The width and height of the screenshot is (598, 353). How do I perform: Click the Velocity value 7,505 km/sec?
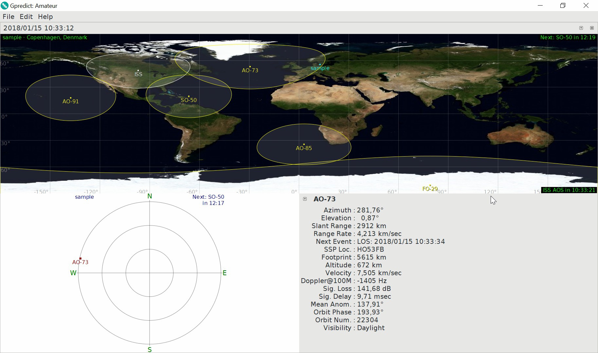(379, 273)
